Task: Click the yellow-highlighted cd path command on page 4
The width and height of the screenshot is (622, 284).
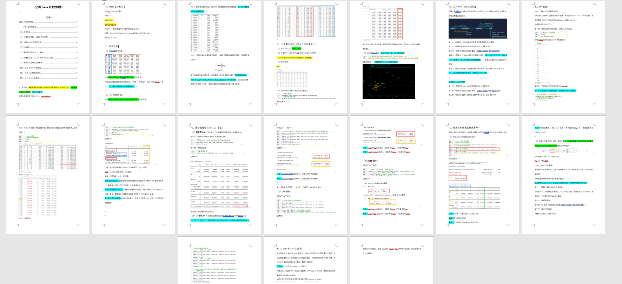Action: click(x=294, y=58)
